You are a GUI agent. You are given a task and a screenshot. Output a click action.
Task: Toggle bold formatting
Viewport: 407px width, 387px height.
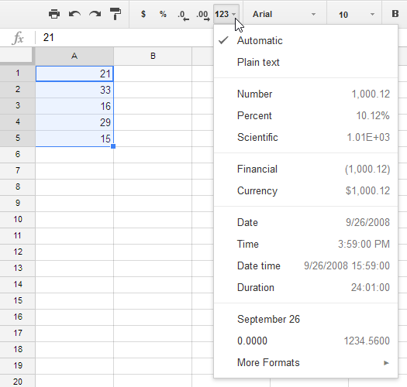[x=395, y=14]
